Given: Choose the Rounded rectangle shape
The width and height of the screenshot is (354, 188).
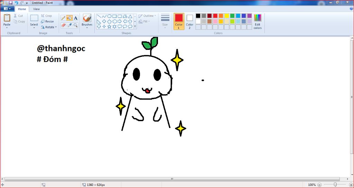Looking at the screenshot, I should [x=120, y=16].
